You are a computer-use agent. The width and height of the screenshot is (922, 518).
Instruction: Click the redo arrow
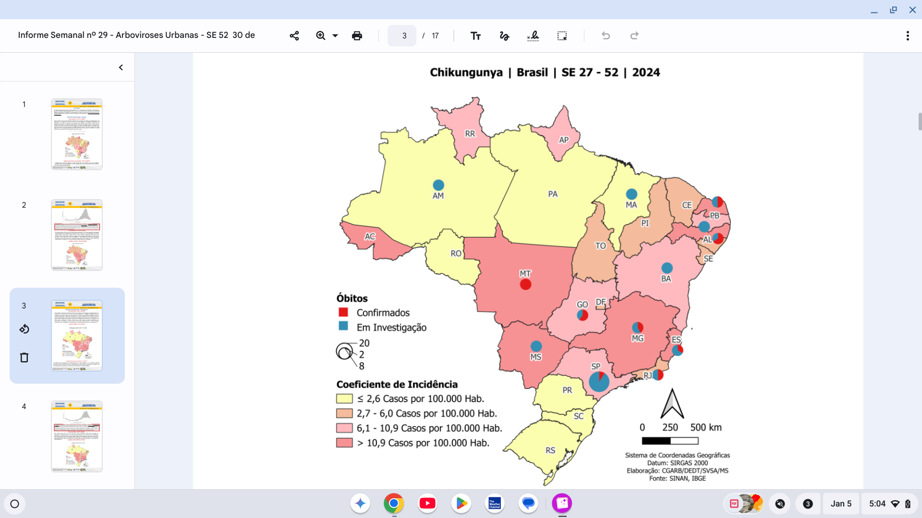pyautogui.click(x=634, y=36)
